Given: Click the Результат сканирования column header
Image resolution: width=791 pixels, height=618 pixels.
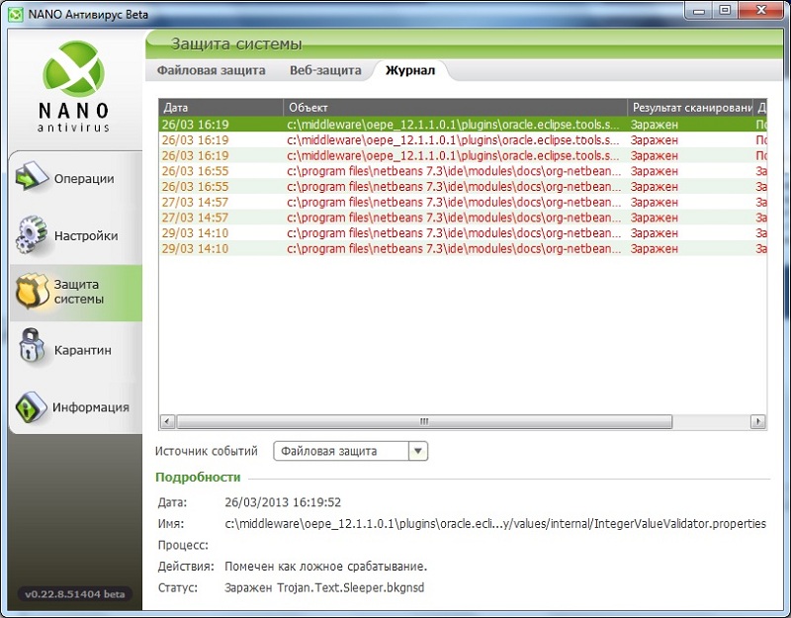Looking at the screenshot, I should (x=690, y=107).
